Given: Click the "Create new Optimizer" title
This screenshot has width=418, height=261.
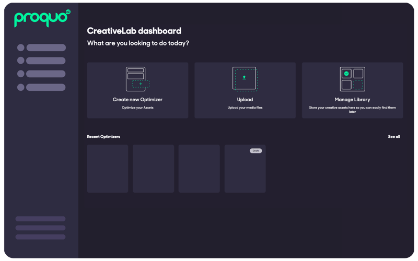Looking at the screenshot, I should pos(137,100).
